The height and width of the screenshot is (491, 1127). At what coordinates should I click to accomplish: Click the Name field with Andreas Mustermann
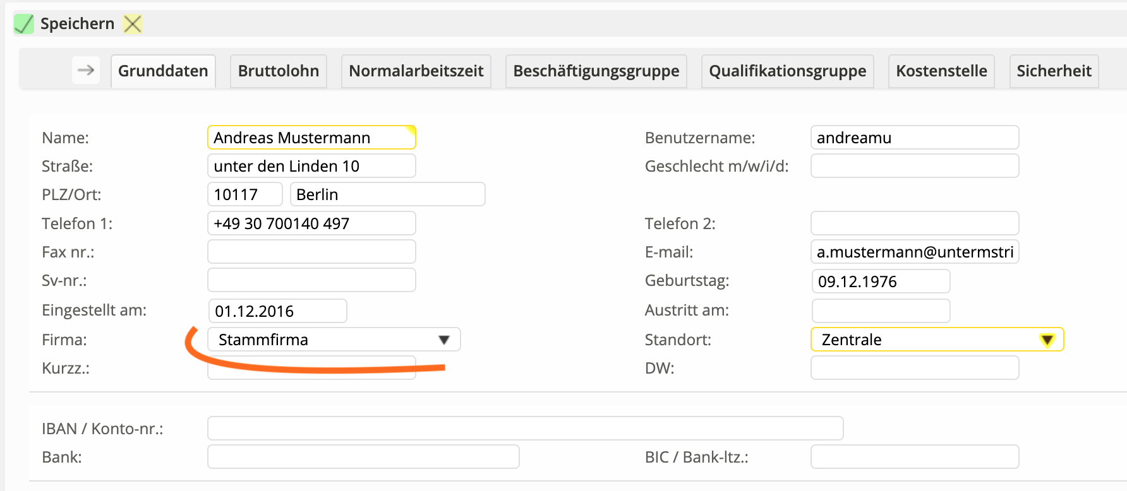(311, 138)
